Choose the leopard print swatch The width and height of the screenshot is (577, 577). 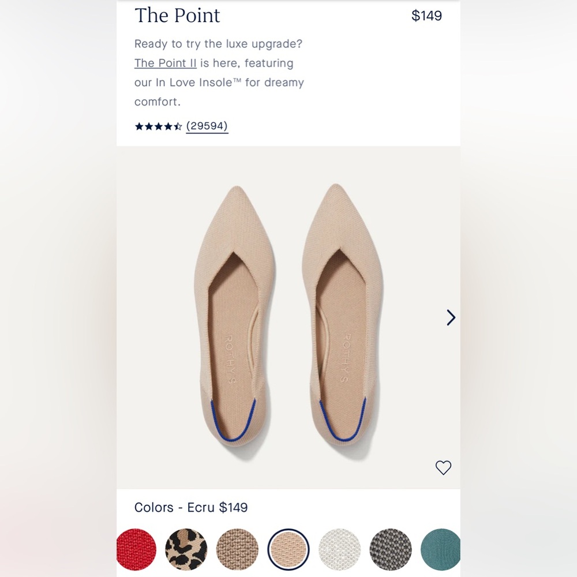click(186, 550)
